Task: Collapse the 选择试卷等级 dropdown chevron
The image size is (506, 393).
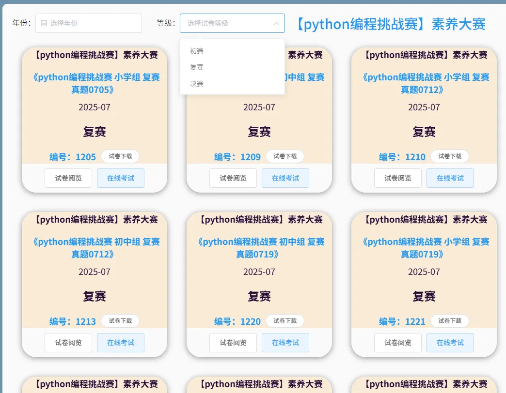Action: [276, 23]
